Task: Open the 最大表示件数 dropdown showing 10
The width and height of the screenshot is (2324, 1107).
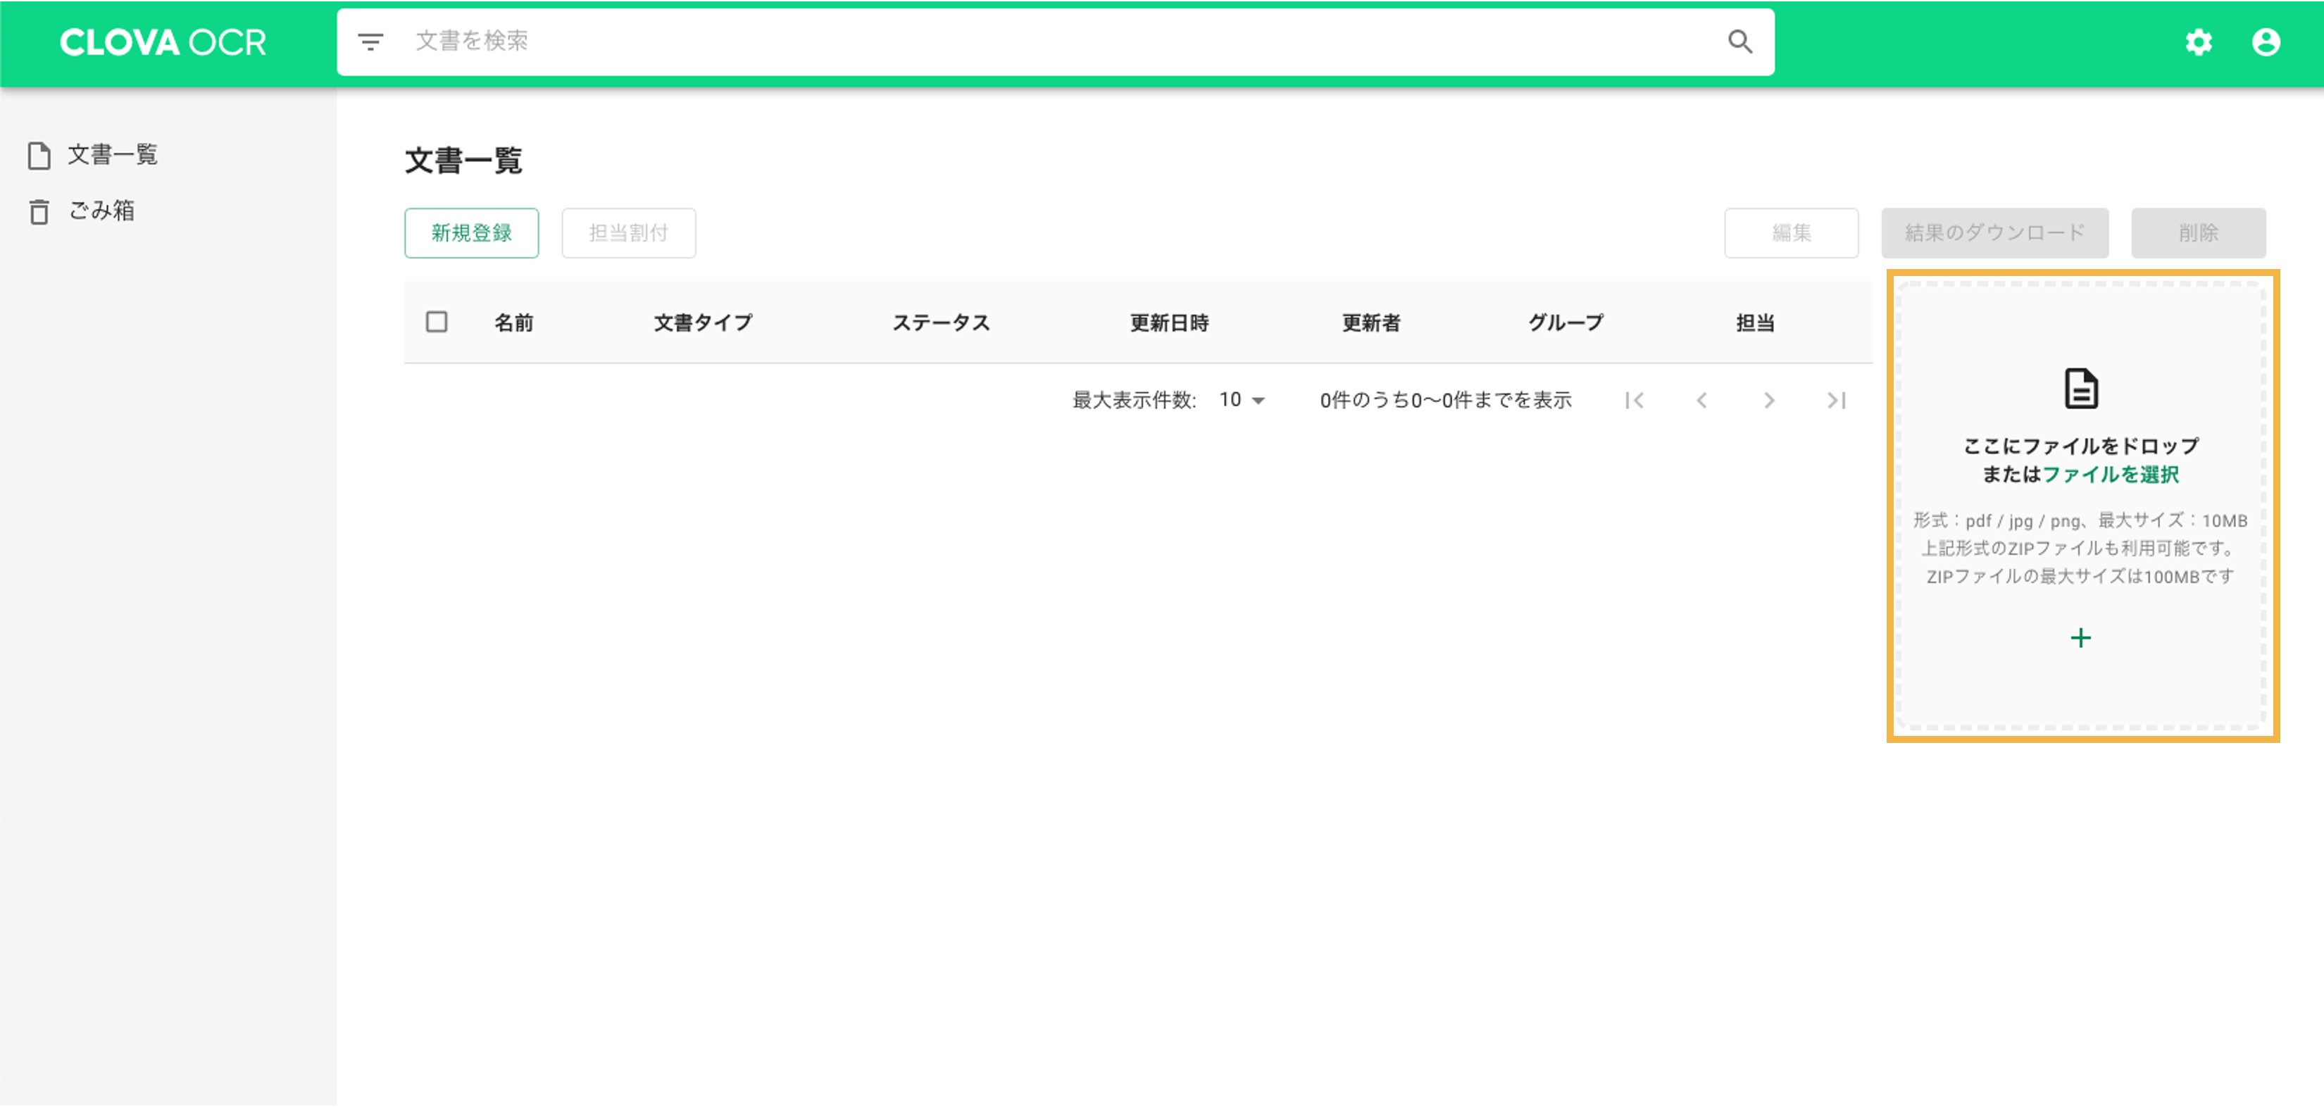Action: [x=1242, y=400]
